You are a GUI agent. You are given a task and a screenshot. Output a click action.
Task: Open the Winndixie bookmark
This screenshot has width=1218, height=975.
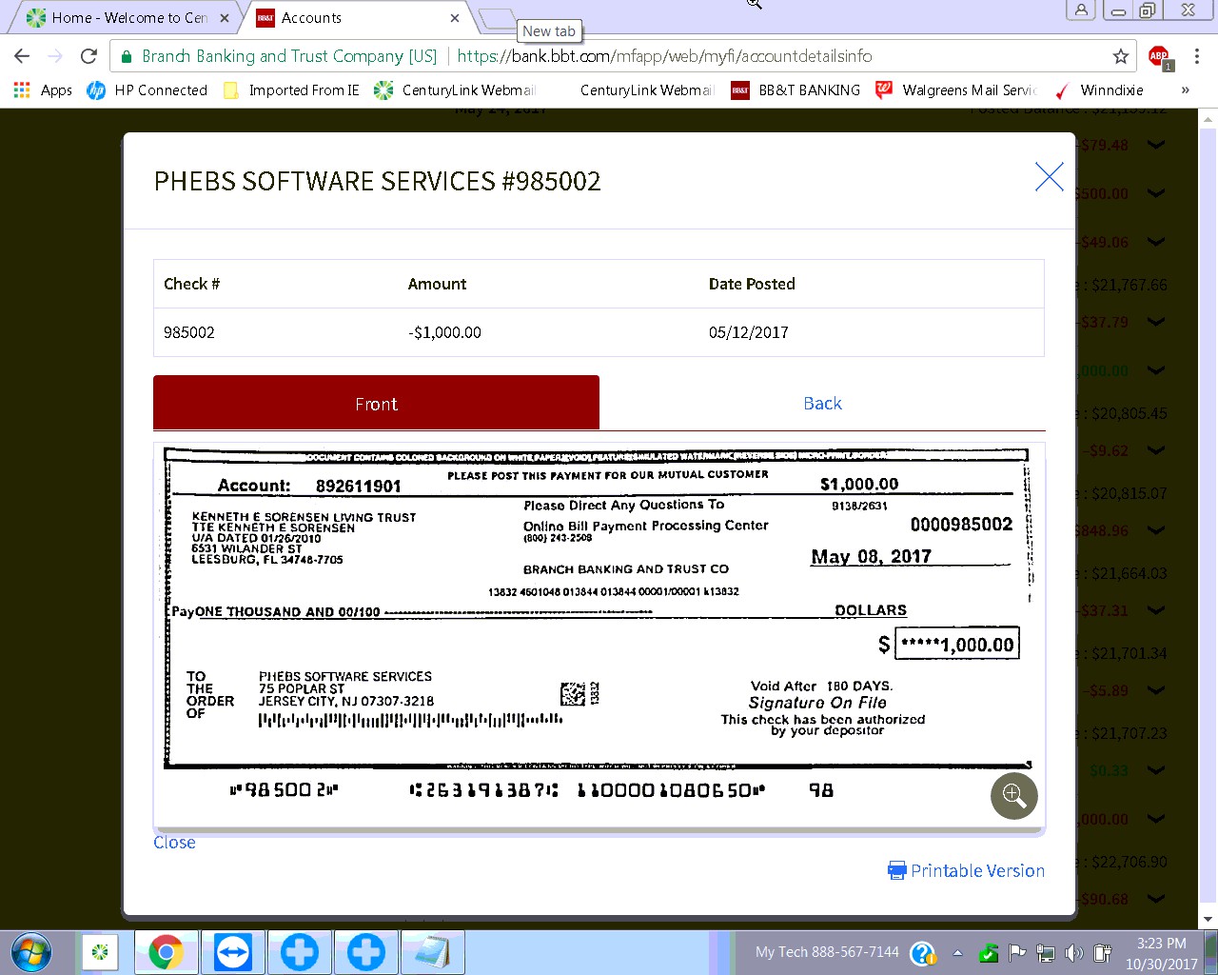point(1098,90)
